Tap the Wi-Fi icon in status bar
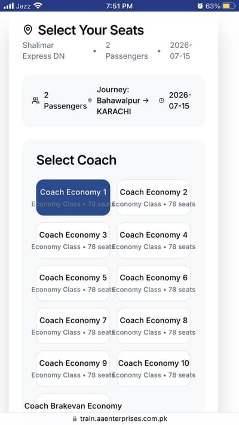 click(38, 6)
